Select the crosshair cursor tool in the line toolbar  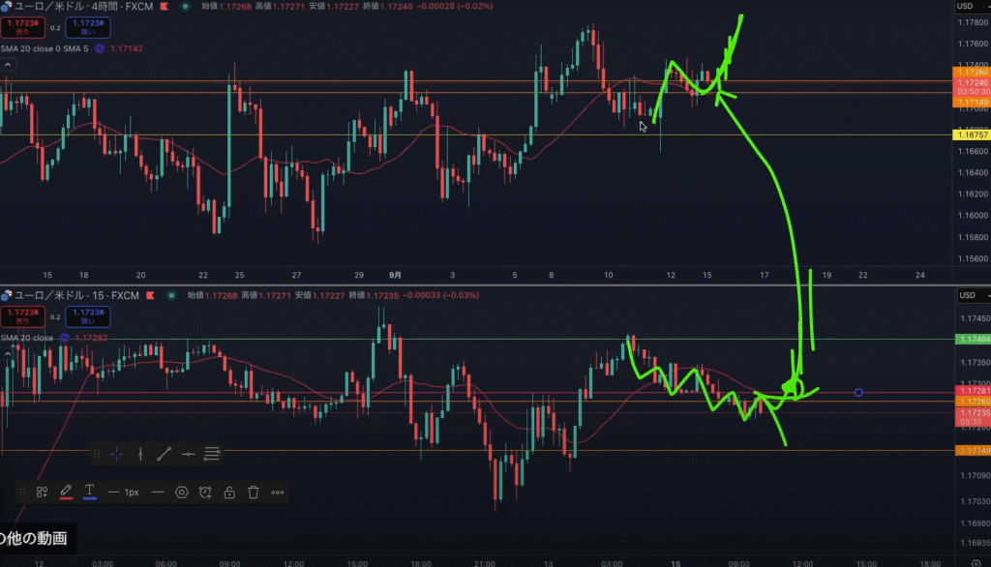pos(117,454)
